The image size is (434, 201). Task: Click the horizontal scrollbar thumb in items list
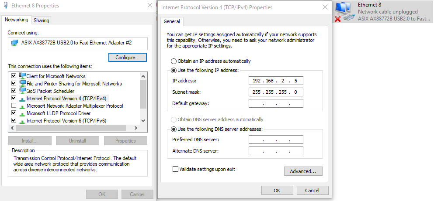[71, 128]
